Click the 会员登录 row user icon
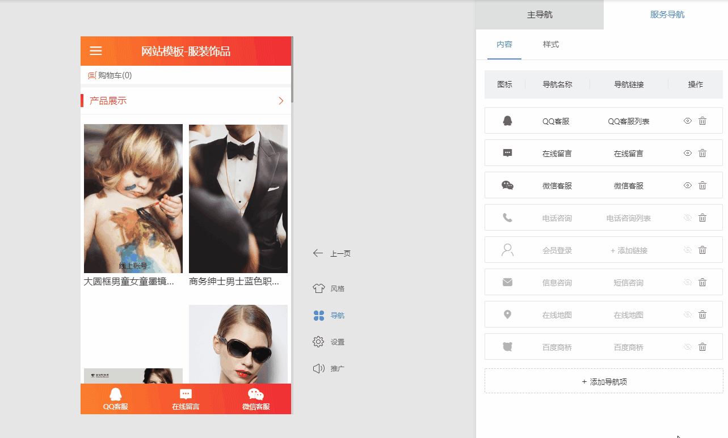Viewport: 728px width, 438px height. (x=508, y=250)
